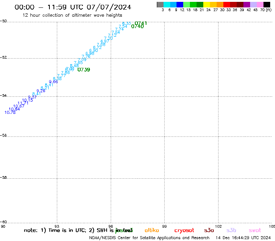Image resolution: width=275 pixels, height=241 pixels.
Task: Click the legend scale label 45
Action: pyautogui.click(x=256, y=10)
